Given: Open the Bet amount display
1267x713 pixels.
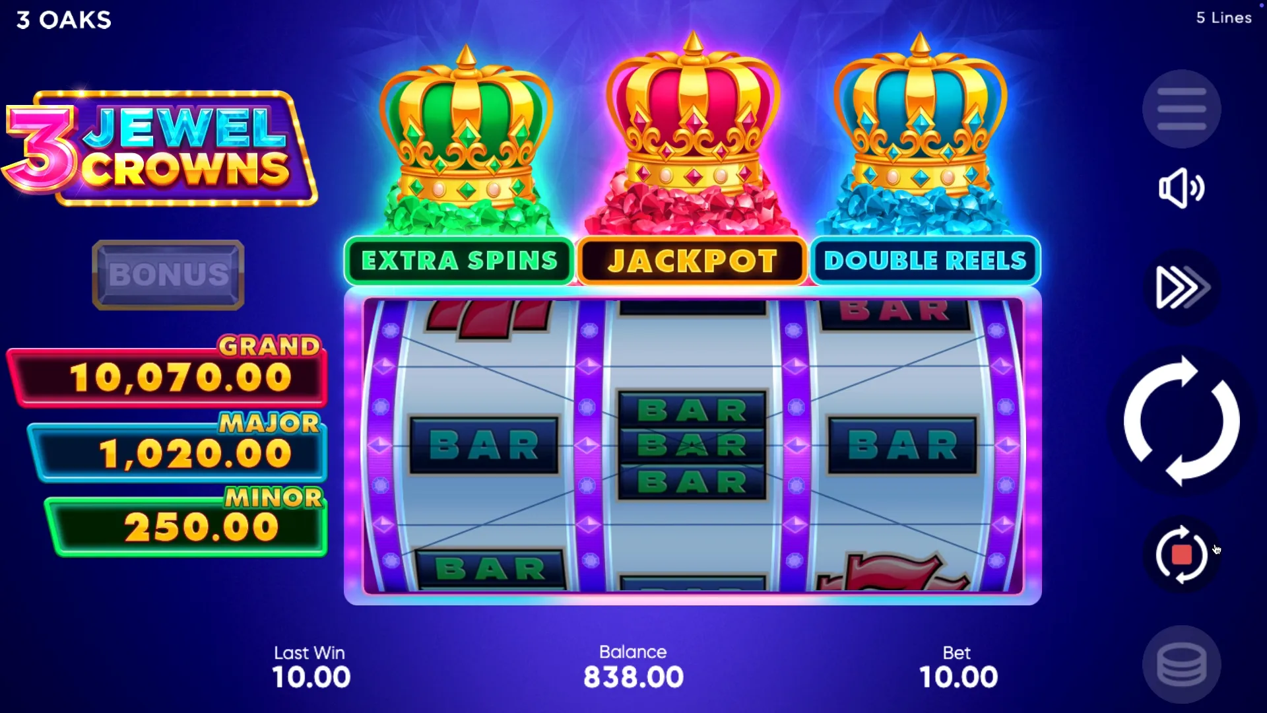Looking at the screenshot, I should click(x=958, y=667).
